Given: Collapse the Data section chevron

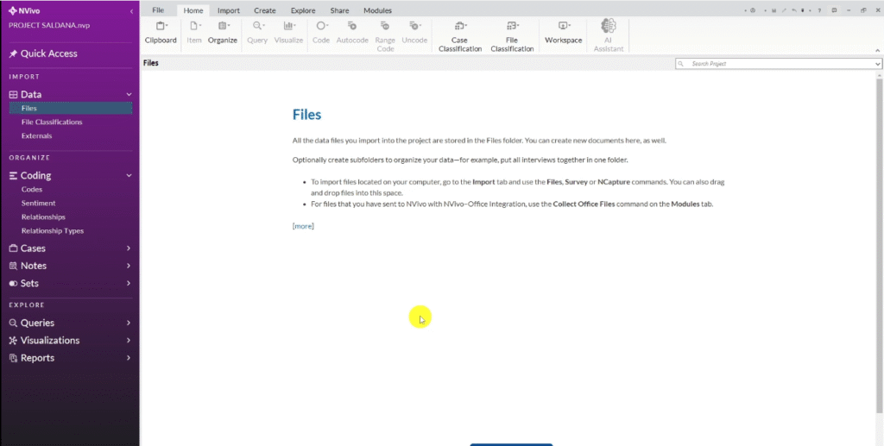Looking at the screenshot, I should (x=129, y=94).
